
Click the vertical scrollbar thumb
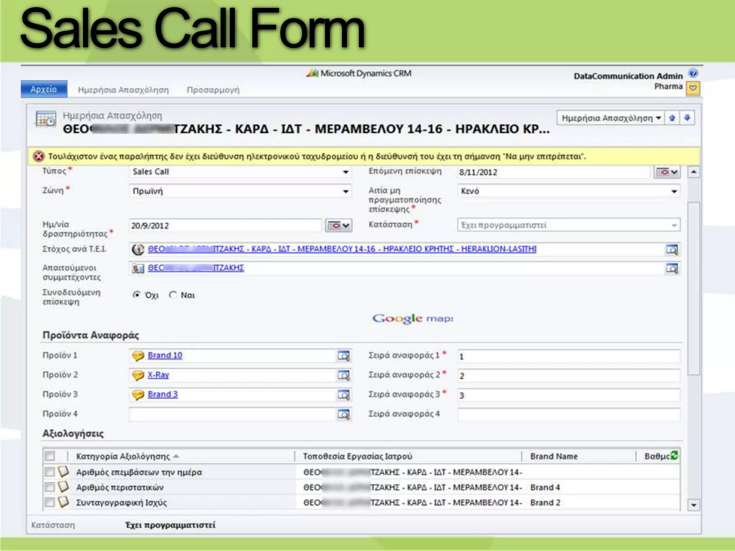(694, 289)
